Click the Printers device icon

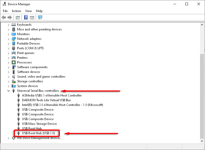coord(14,58)
